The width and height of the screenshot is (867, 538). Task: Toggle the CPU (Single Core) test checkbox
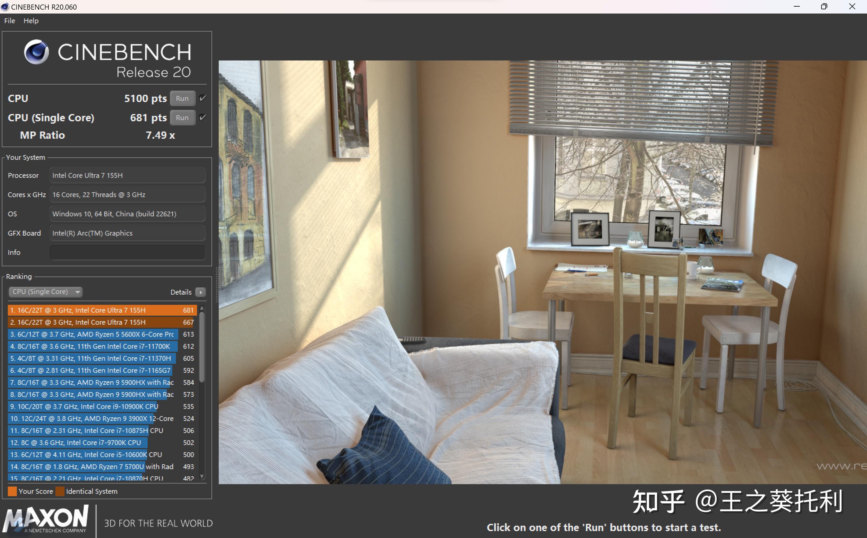coord(202,117)
